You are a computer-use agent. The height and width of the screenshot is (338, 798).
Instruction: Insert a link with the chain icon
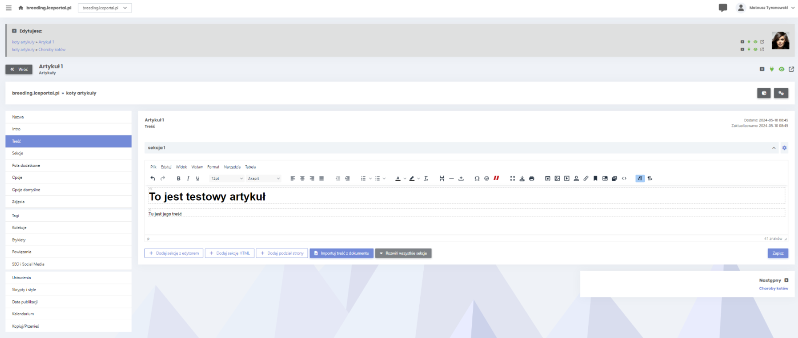586,178
